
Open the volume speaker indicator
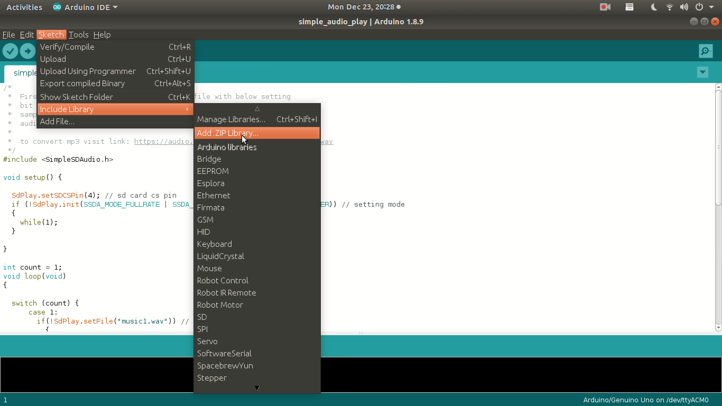coord(684,7)
